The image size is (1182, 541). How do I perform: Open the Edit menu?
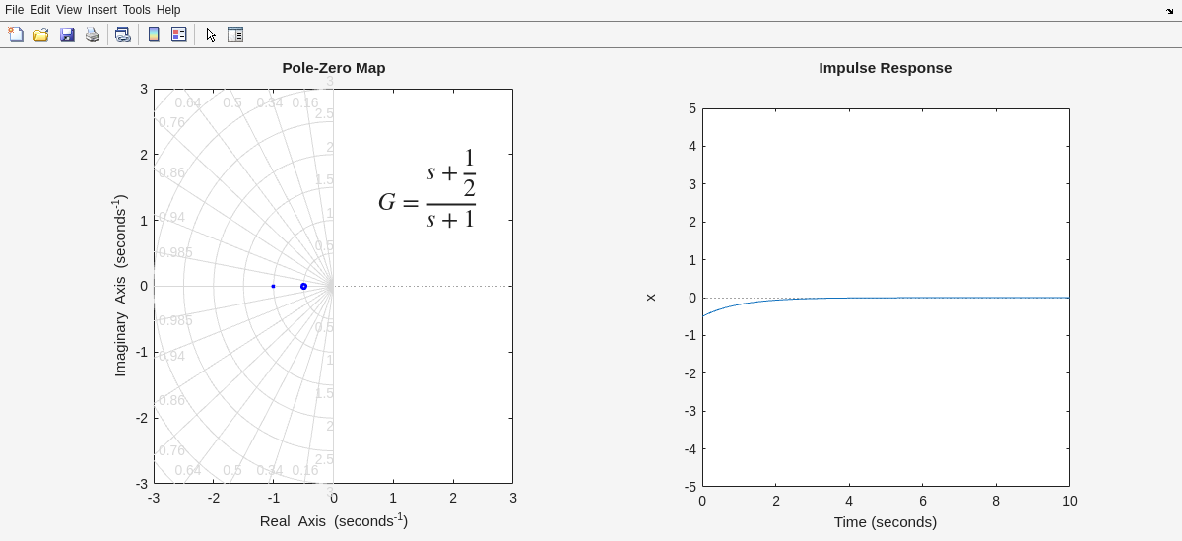pos(39,10)
